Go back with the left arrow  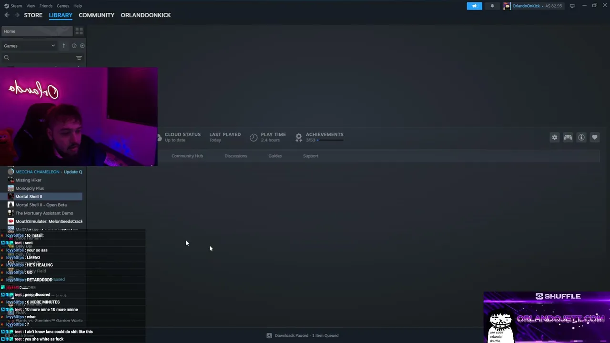tap(7, 15)
